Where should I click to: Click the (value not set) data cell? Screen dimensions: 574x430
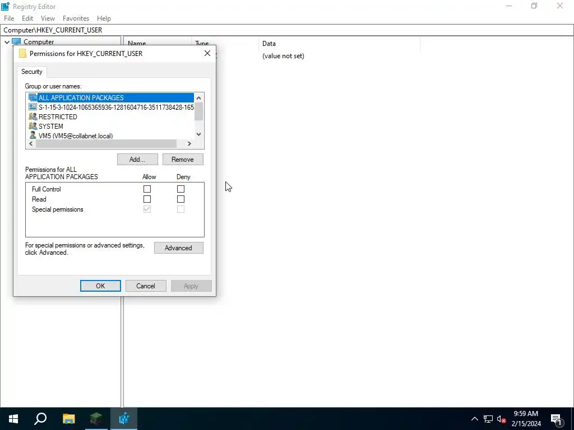[283, 56]
